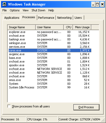This screenshot has width=106, height=123.
Task: Select the taskmgr.exe process
Action: coord(50,39)
